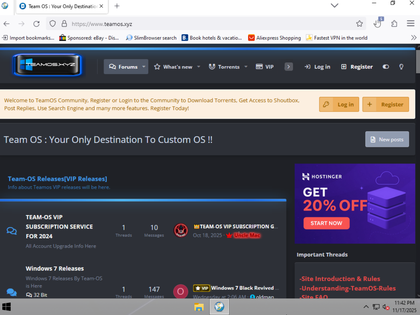This screenshot has height=315, width=420.
Task: Open the Forums nav item
Action: point(123,67)
